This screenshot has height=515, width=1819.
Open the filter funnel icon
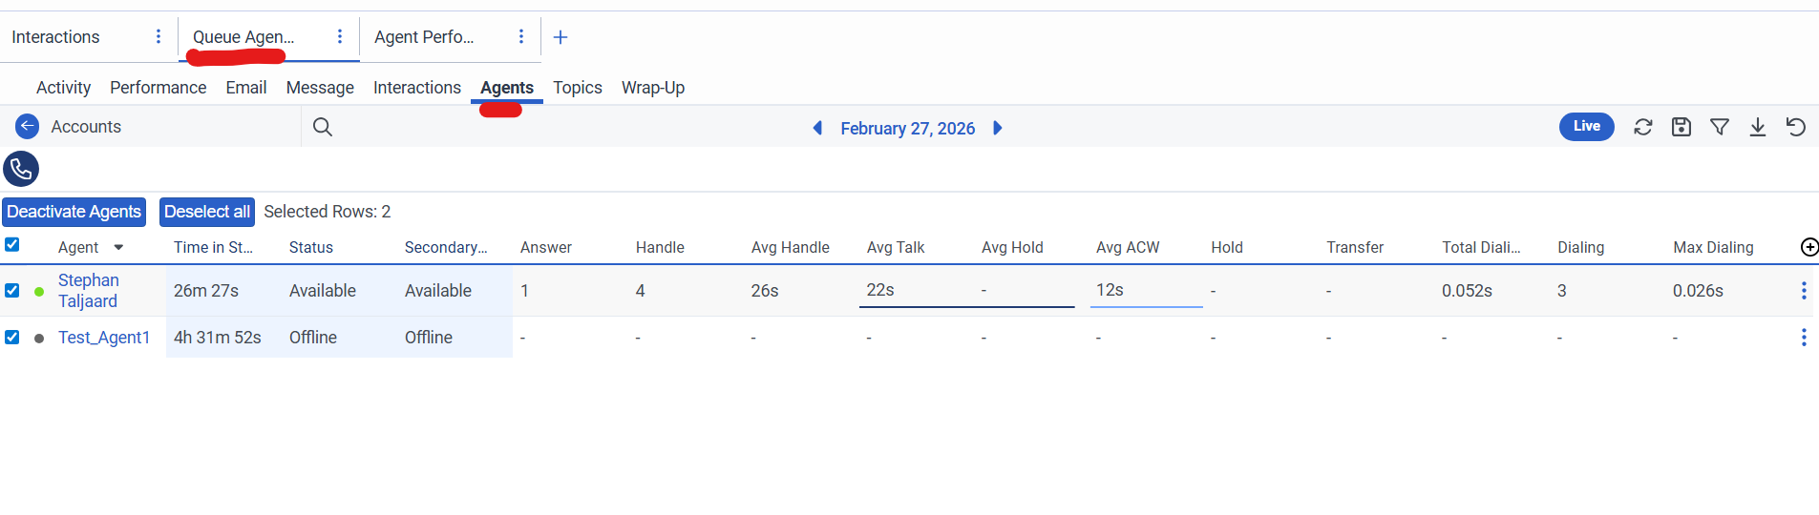1720,127
